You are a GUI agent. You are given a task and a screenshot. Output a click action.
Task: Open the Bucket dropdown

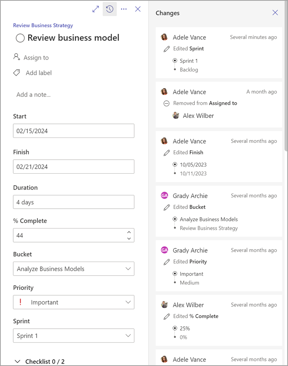pyautogui.click(x=74, y=269)
